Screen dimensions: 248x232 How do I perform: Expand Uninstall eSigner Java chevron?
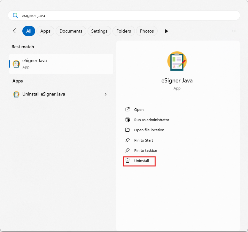[x=105, y=94]
